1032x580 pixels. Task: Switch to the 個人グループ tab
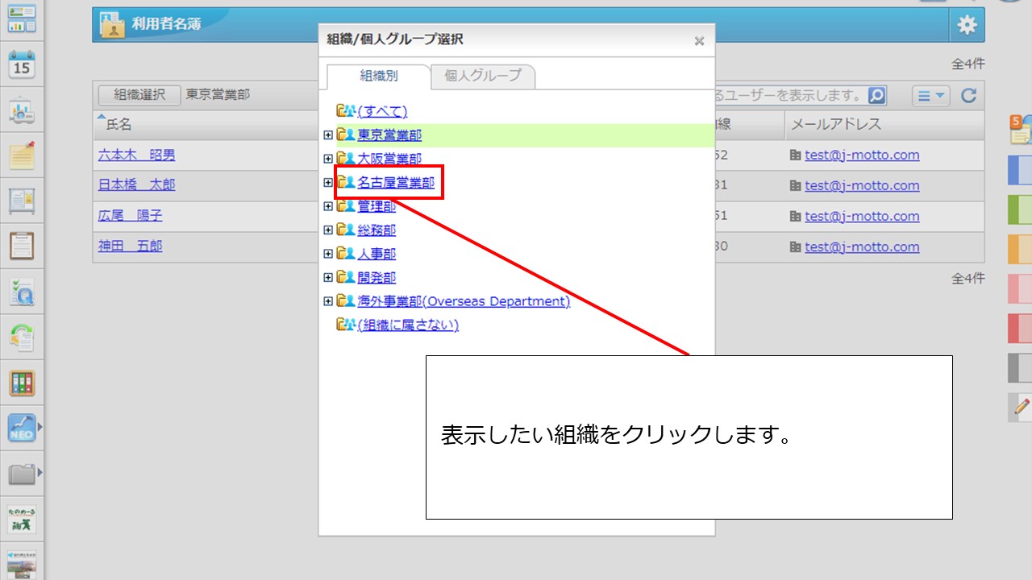483,77
